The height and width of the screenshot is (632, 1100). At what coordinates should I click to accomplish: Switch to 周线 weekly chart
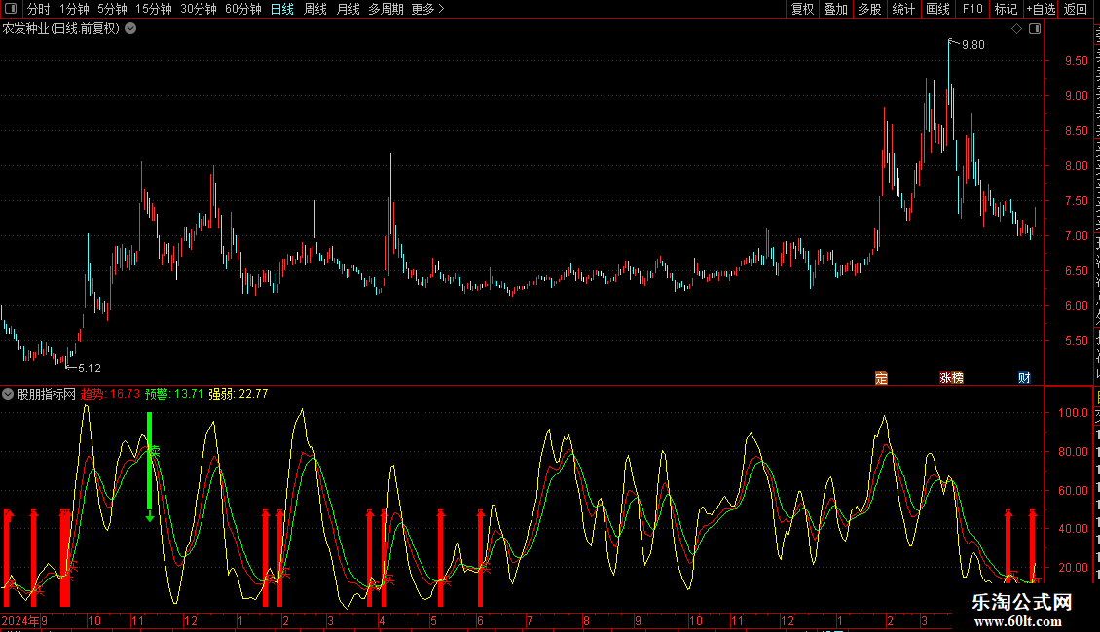click(x=315, y=9)
